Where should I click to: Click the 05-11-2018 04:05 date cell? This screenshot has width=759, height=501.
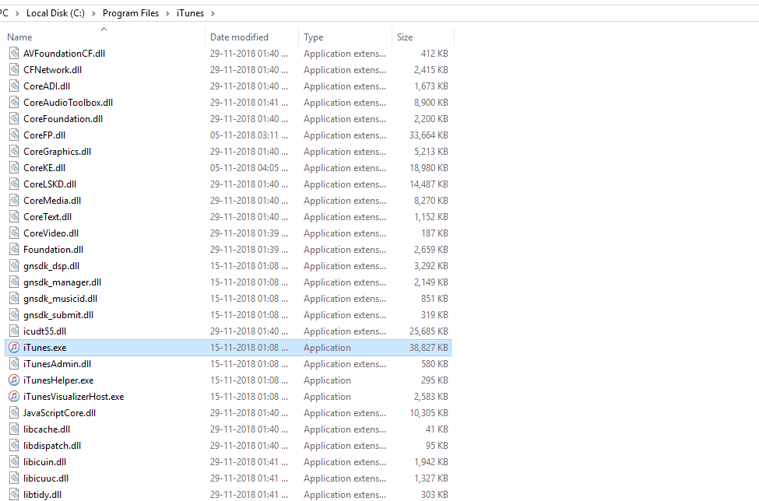tap(249, 168)
